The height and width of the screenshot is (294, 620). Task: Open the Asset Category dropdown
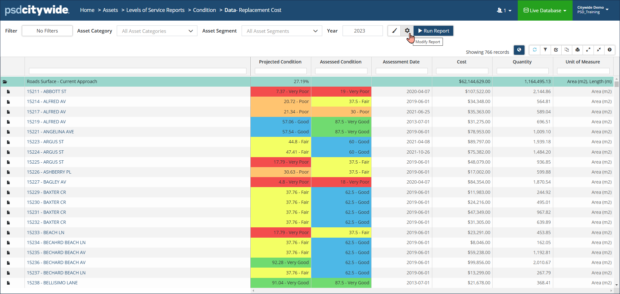(x=157, y=31)
